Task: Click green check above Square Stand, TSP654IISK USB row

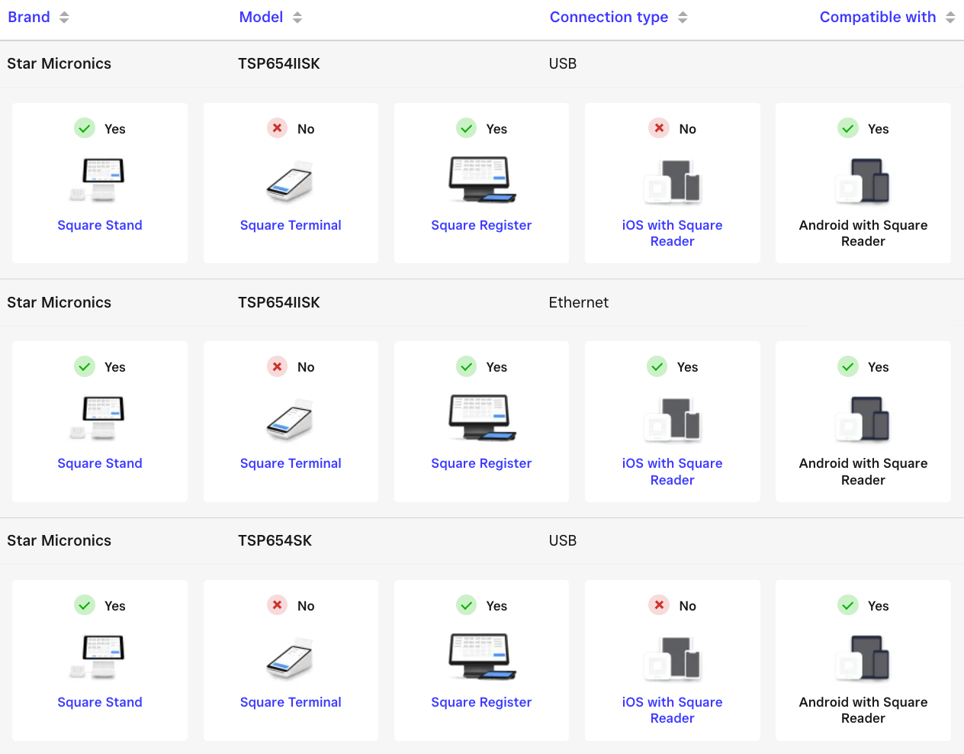Action: click(85, 128)
